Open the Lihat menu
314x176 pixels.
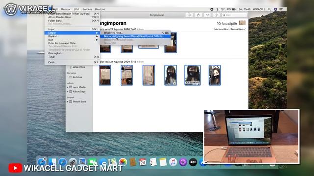[x=77, y=9]
